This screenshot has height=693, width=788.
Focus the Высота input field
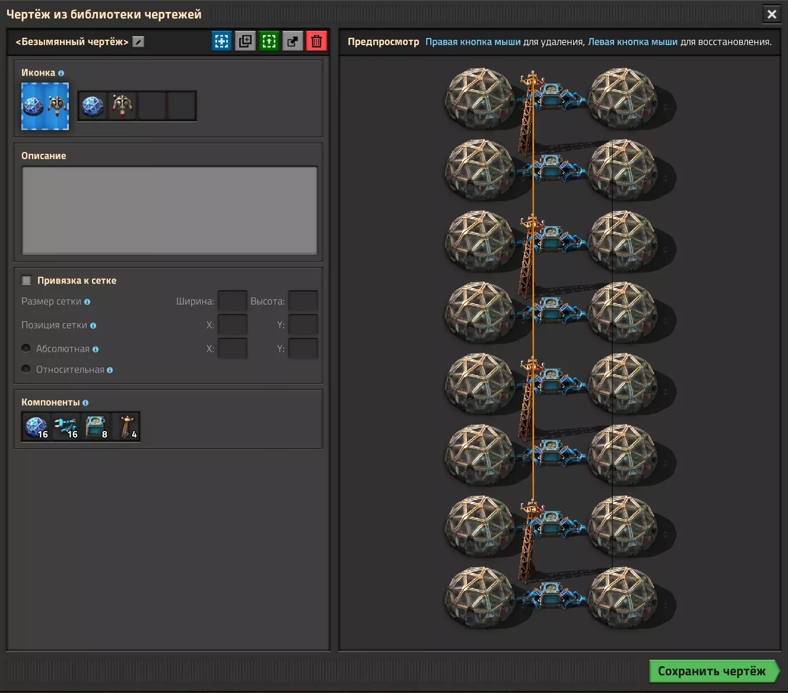[x=303, y=301]
